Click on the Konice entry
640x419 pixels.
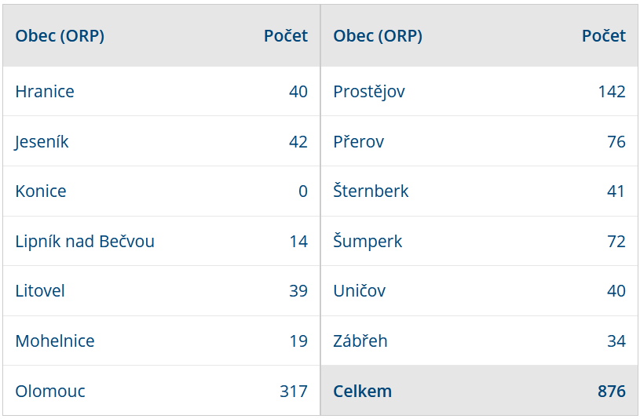(41, 191)
